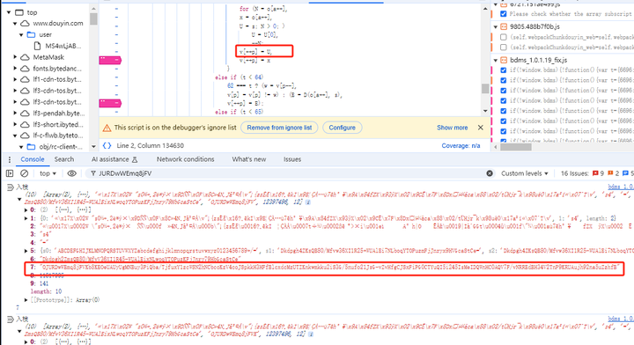The width and height of the screenshot is (634, 345).
Task: Click the pink breakpoint marker beside v[++p] = B
Action: pyautogui.click(x=110, y=104)
